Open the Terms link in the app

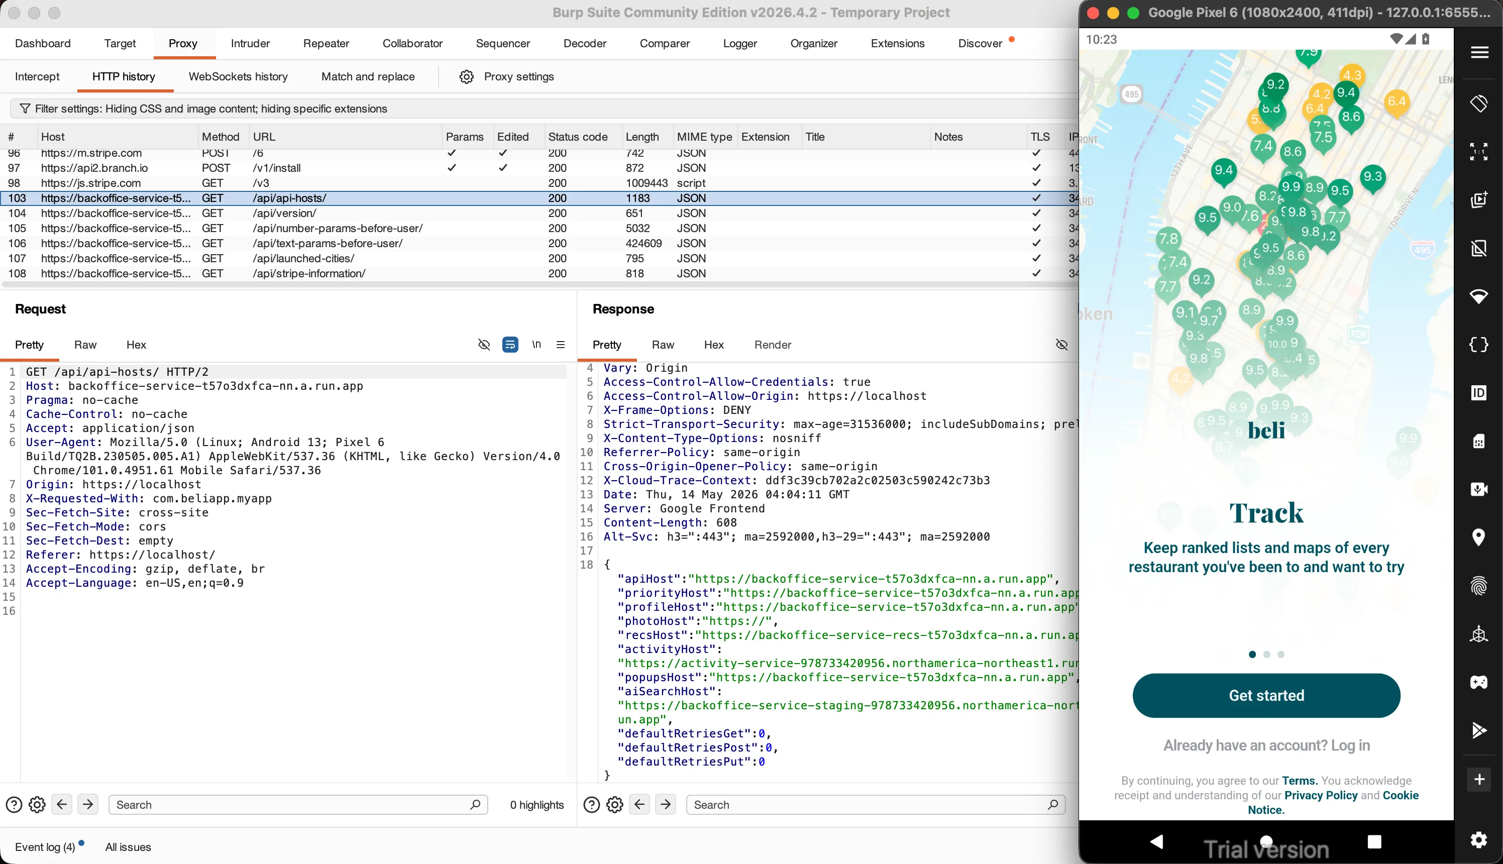click(x=1300, y=781)
